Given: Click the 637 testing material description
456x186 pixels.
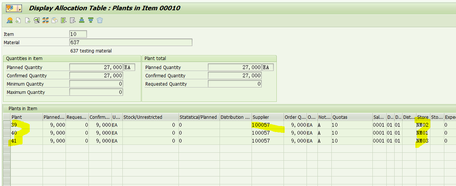Looking at the screenshot, I should [91, 51].
